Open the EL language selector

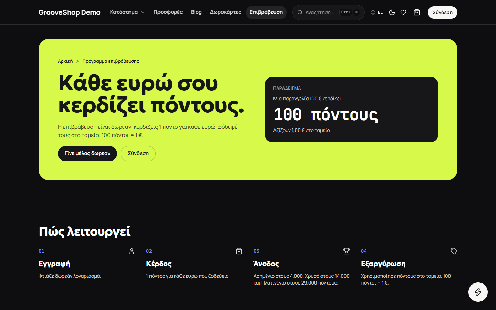[x=377, y=12]
